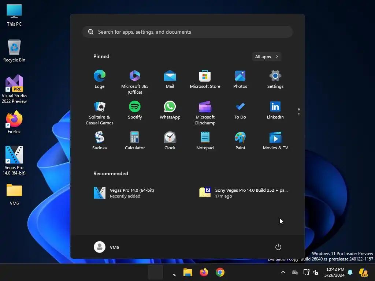The image size is (375, 281).
Task: Open File Explorer from the taskbar
Action: (x=188, y=272)
